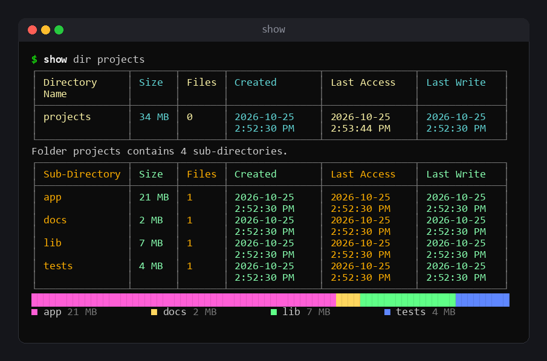Screen dimensions: 547x361
Task: Click the legend label 'docs 2 MB'
Action: coord(190,312)
